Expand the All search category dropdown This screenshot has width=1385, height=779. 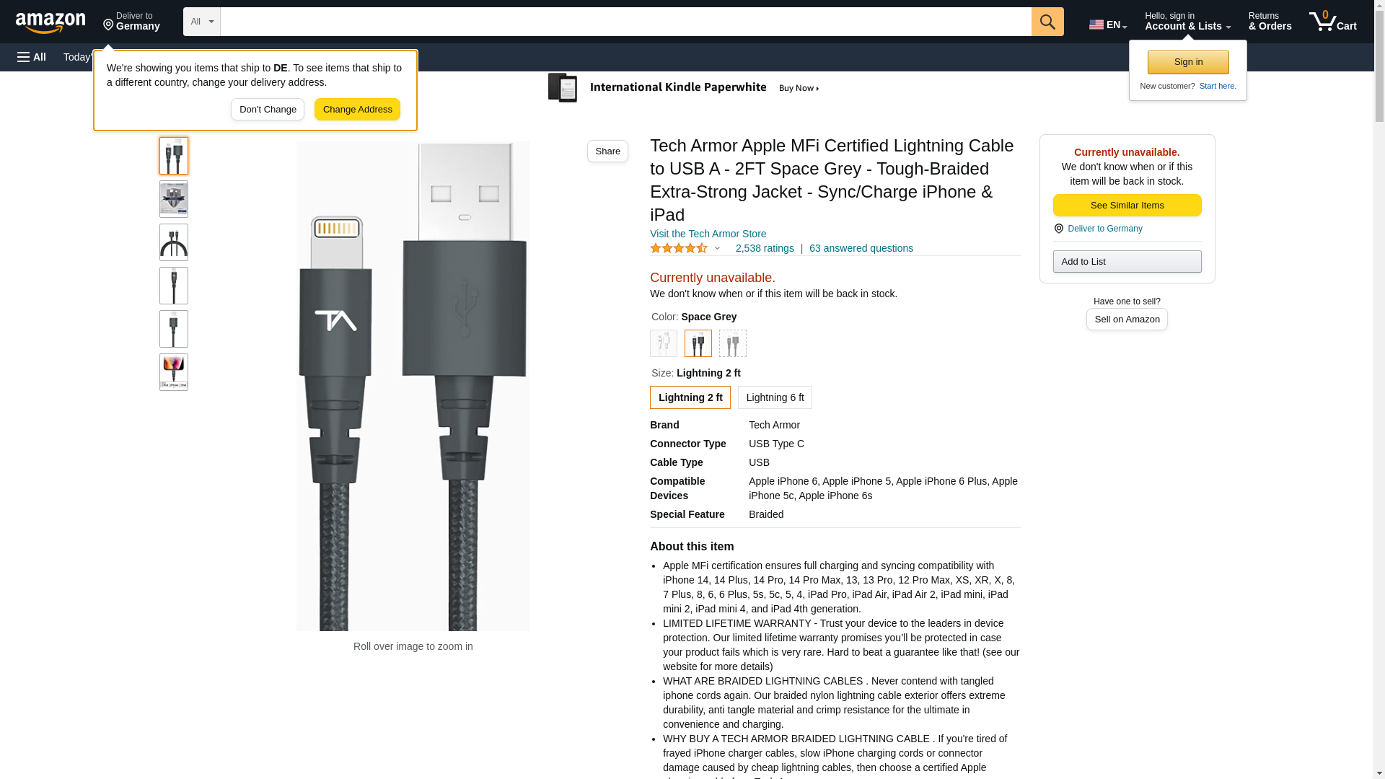tap(201, 22)
